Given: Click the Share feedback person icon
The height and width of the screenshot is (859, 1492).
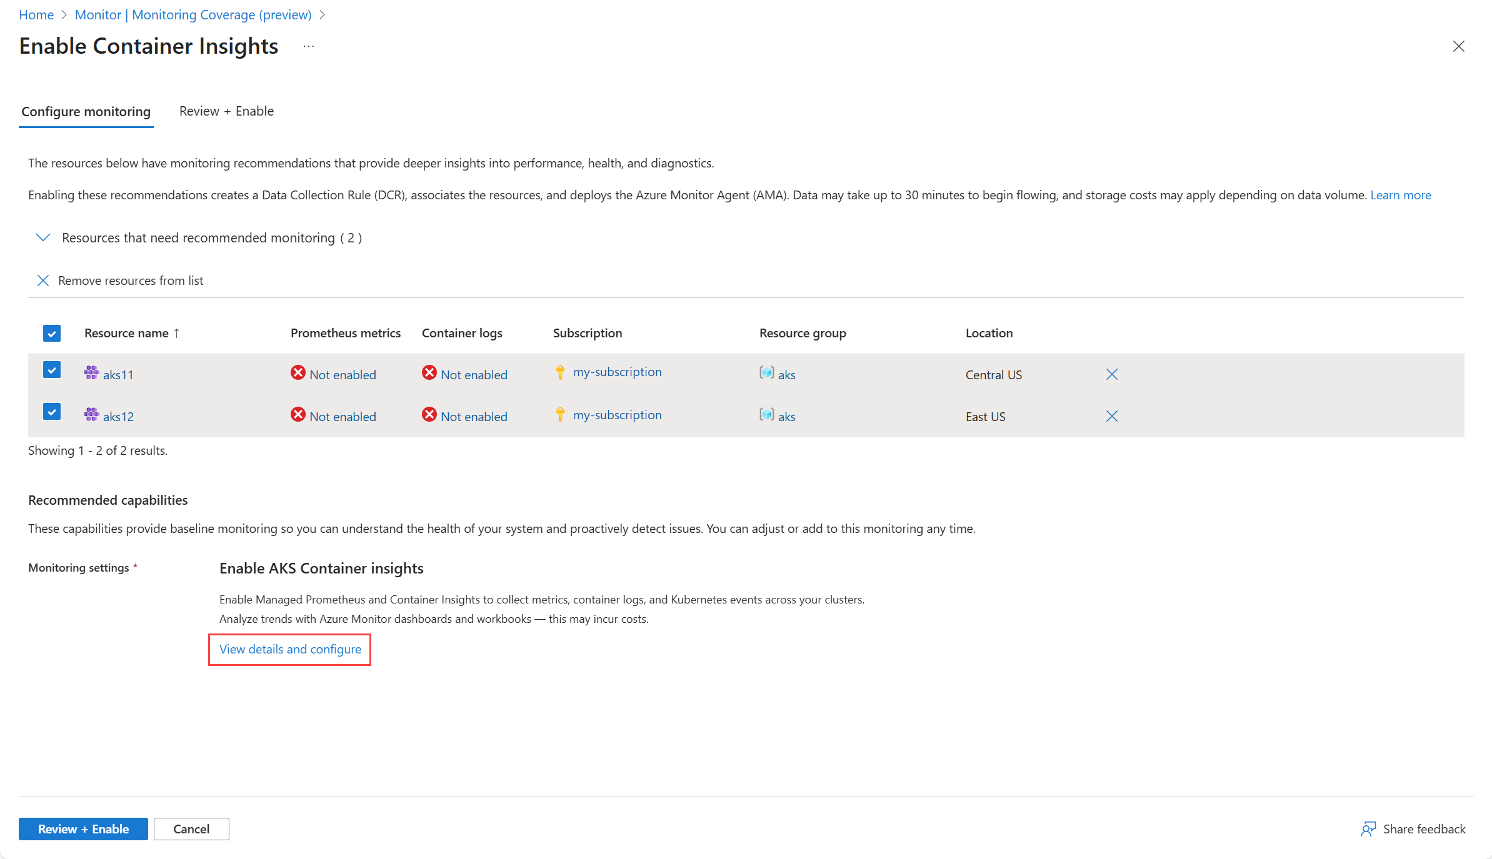Looking at the screenshot, I should pyautogui.click(x=1368, y=829).
